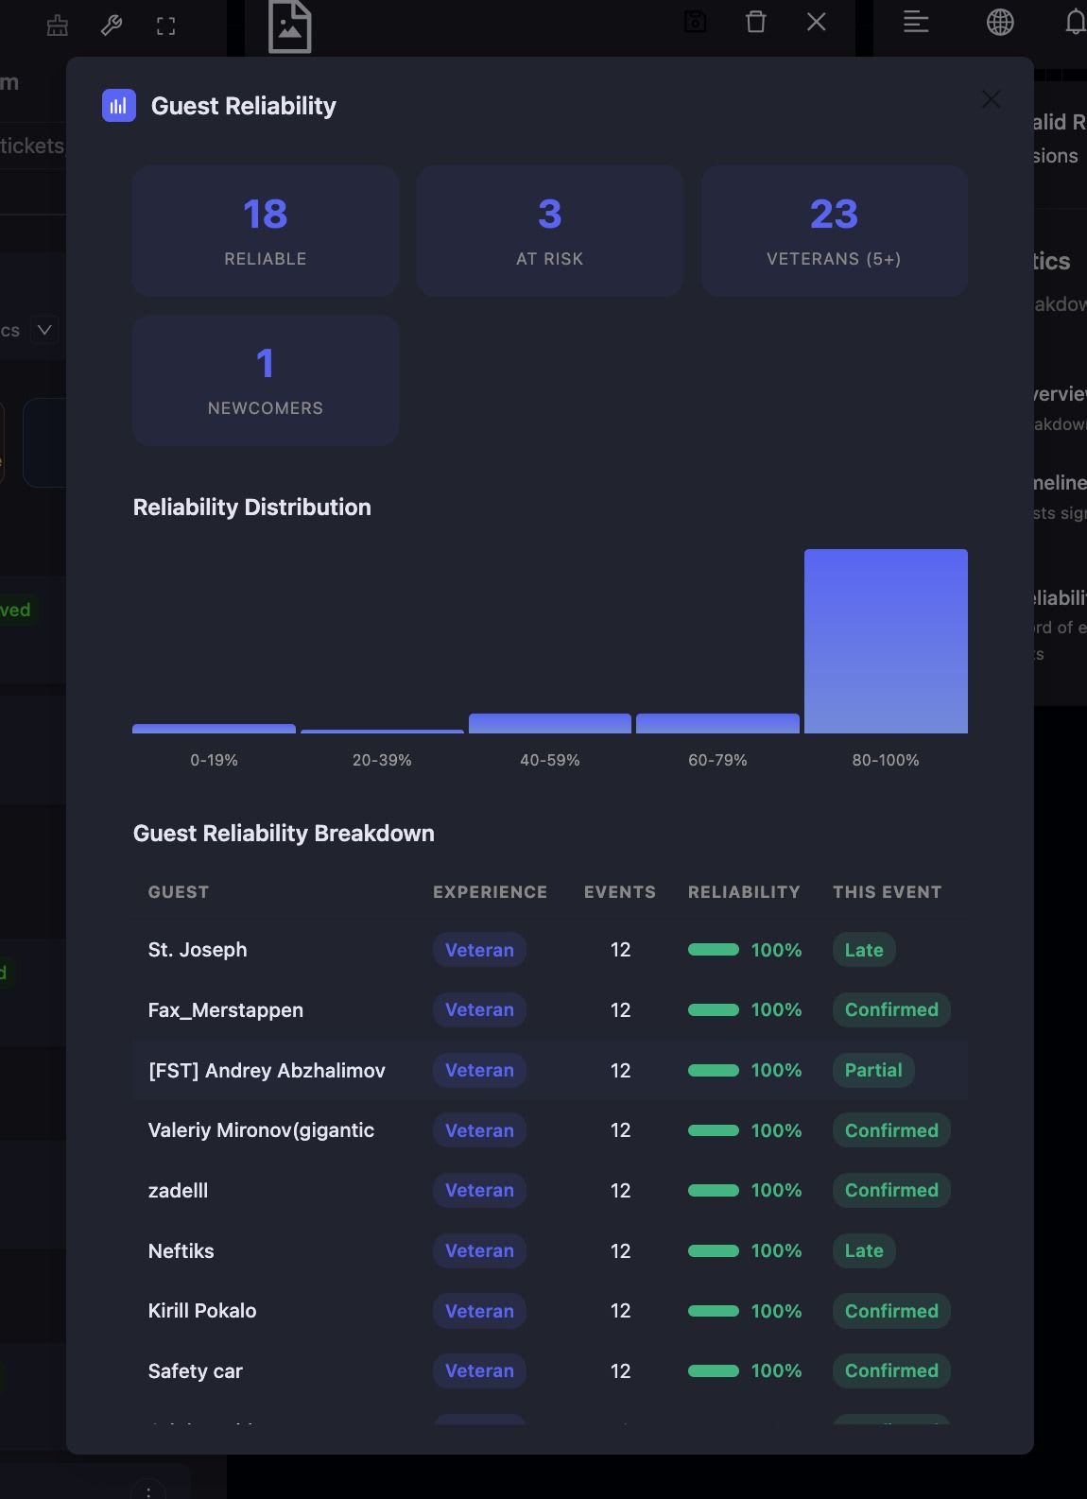
Task: Open the wrench tools icon
Action: 112,26
